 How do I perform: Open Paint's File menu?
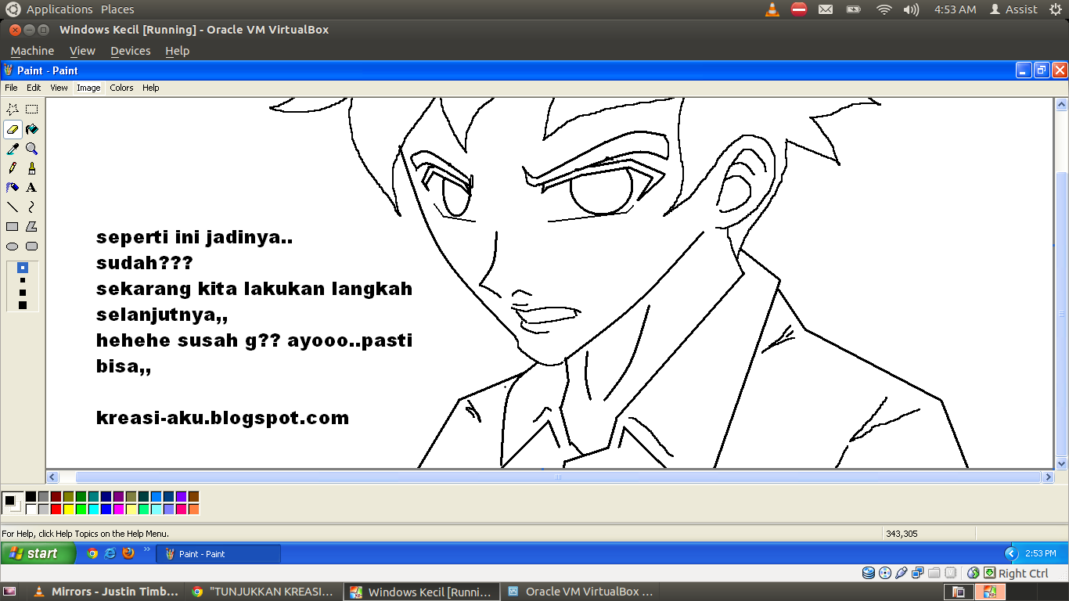pyautogui.click(x=11, y=88)
